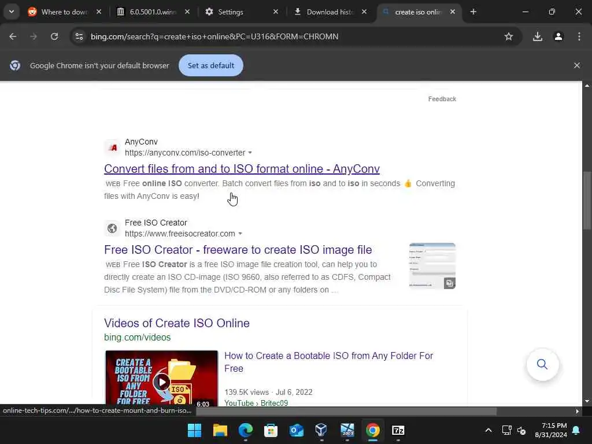Screen dimensions: 592x444
Task: Close the 6.0.5001.0.winm tab
Action: (187, 12)
